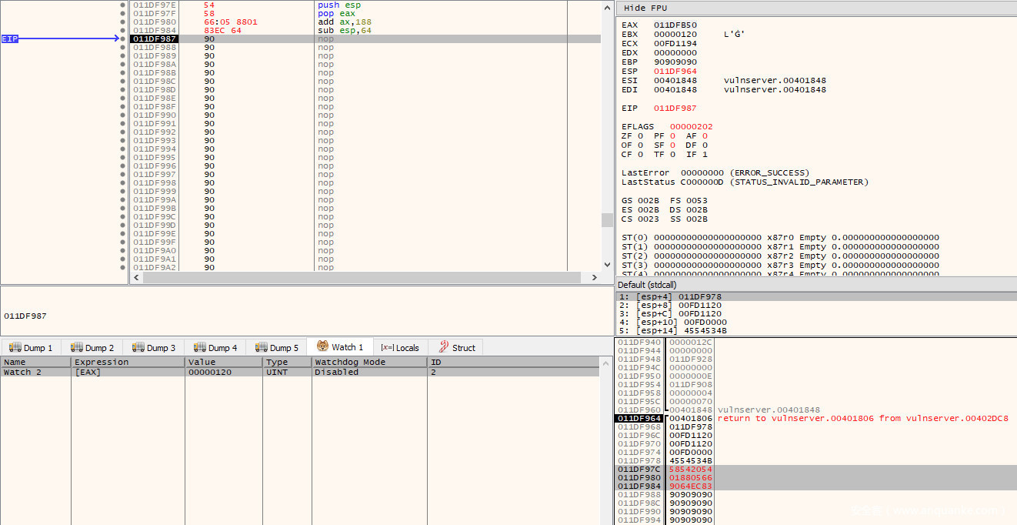This screenshot has height=525, width=1017.
Task: Click the Hide FPU button
Action: pyautogui.click(x=645, y=8)
